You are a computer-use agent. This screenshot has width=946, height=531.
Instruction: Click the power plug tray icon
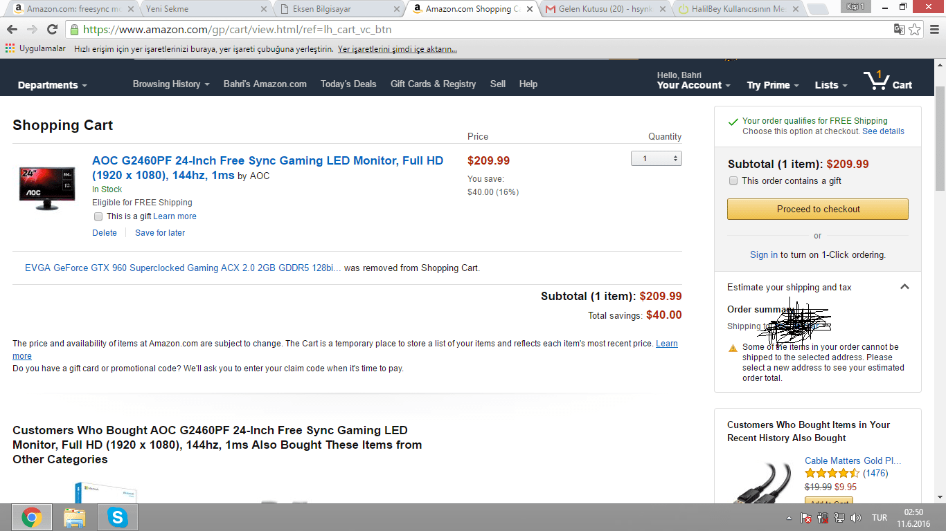pyautogui.click(x=823, y=518)
